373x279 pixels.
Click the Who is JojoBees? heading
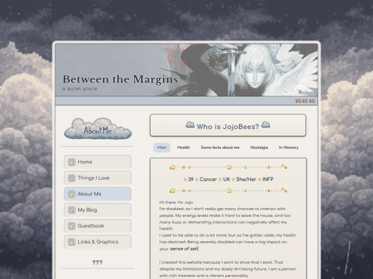click(228, 127)
